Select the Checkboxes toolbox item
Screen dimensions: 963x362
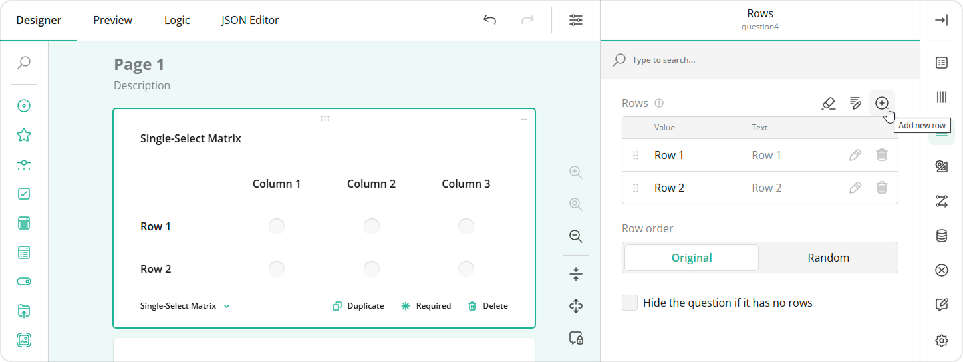[24, 194]
